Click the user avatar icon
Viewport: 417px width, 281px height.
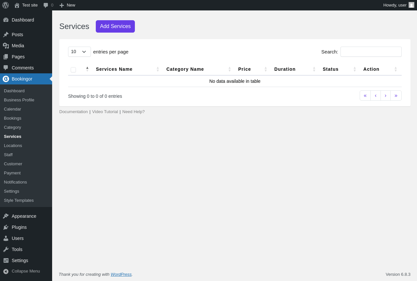(411, 5)
